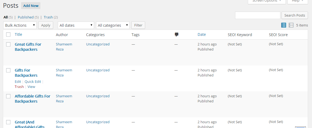This screenshot has height=128, width=312.
Task: Click the Add New post button
Action: tap(31, 6)
